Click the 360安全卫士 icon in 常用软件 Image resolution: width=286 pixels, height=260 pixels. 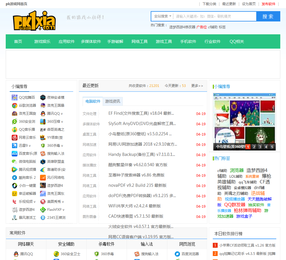coord(56,254)
